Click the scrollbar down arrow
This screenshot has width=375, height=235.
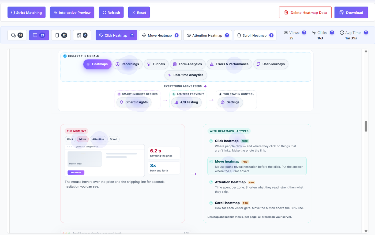click(x=366, y=231)
